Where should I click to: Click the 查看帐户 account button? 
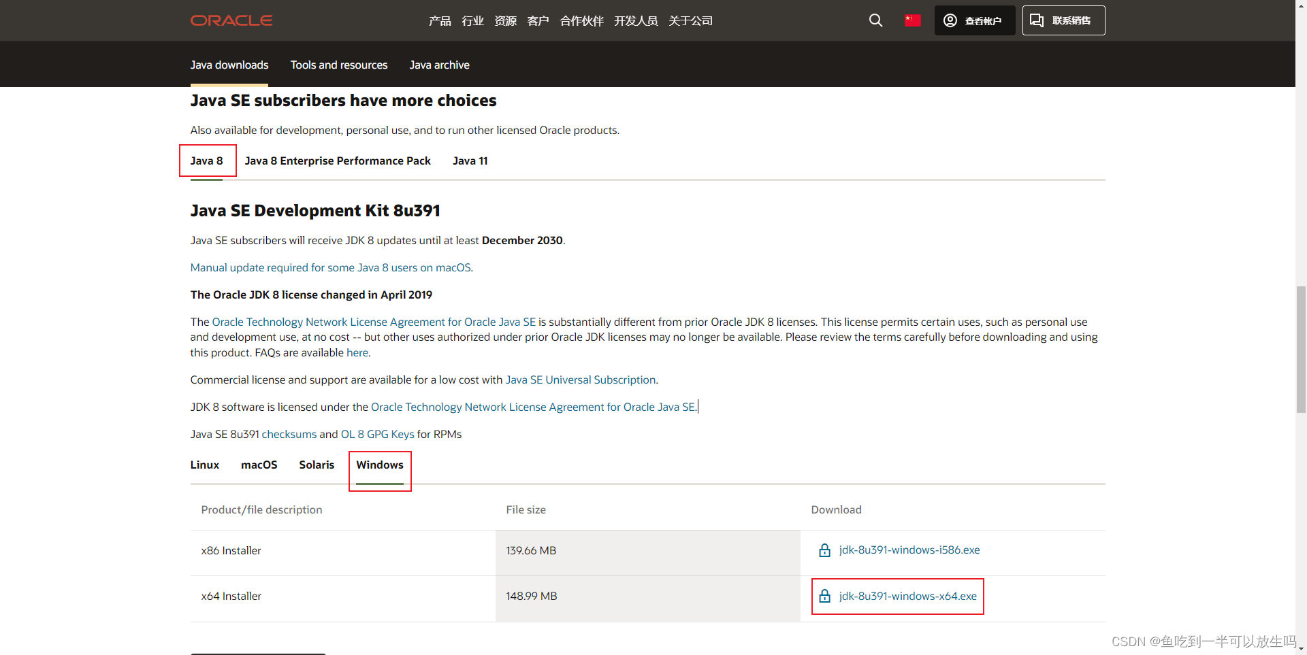tap(974, 20)
